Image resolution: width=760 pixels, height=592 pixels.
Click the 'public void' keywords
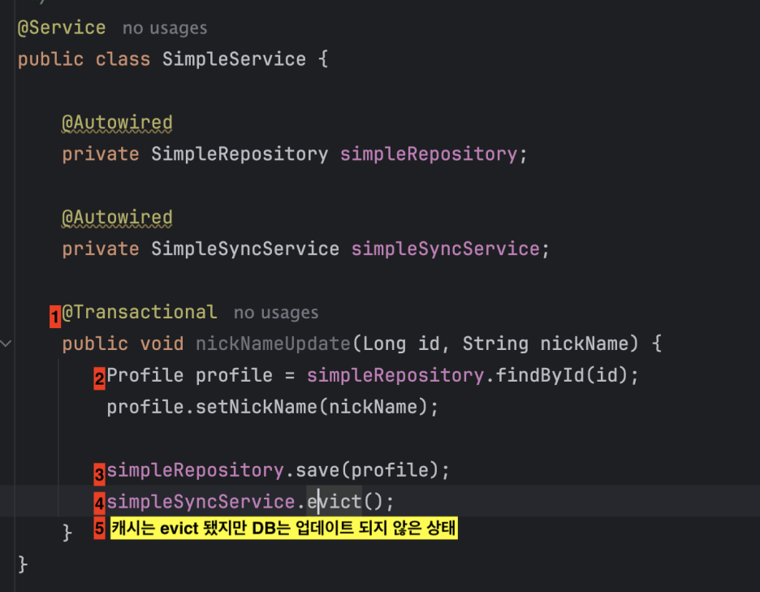123,344
